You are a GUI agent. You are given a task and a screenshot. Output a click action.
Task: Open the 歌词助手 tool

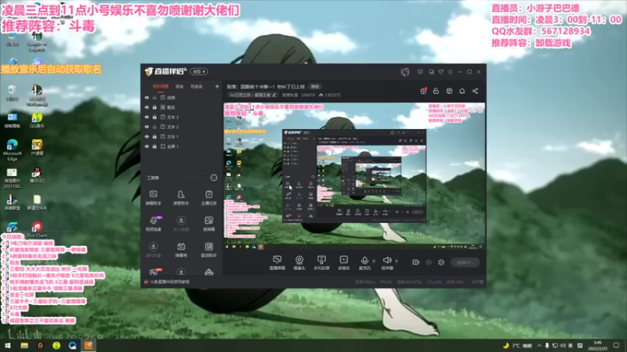(208, 250)
